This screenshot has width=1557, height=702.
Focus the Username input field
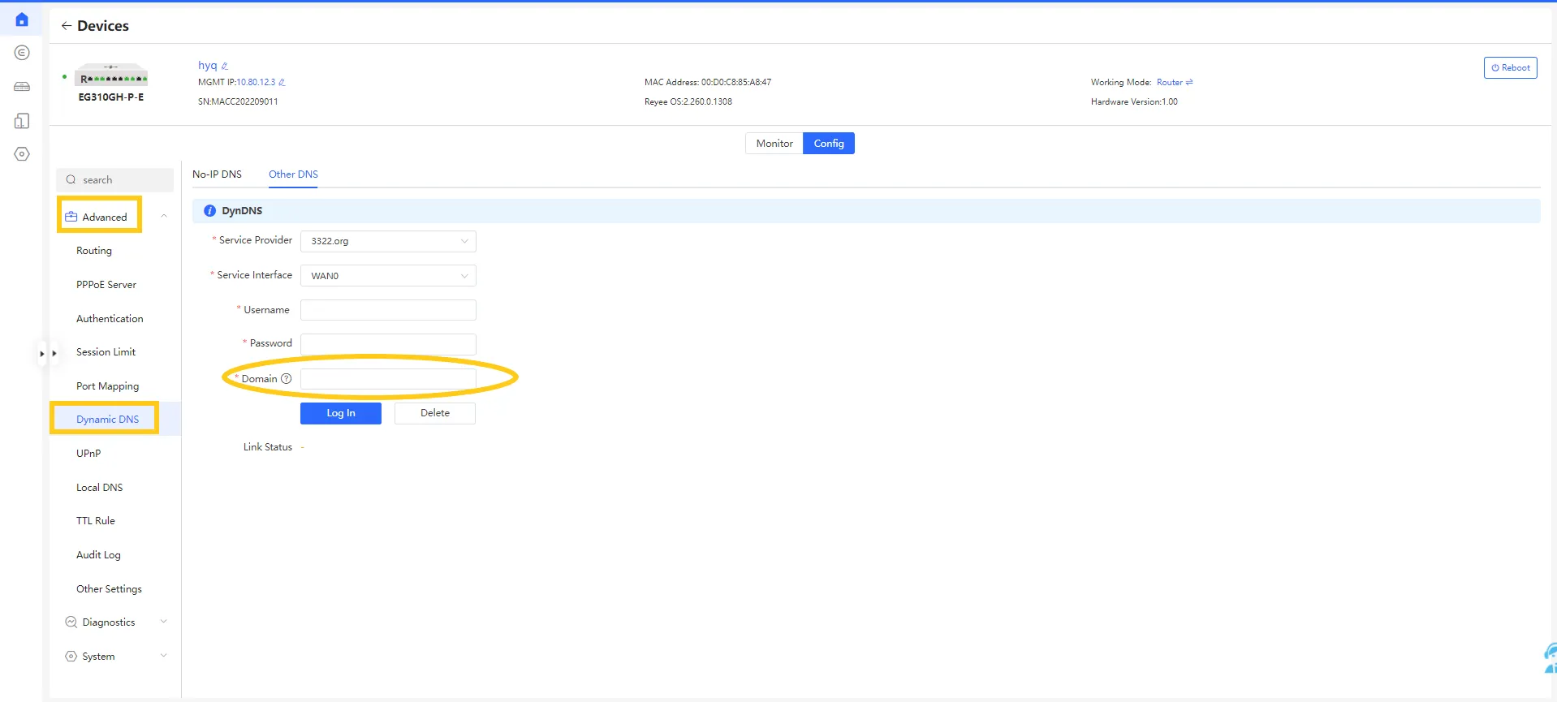388,310
